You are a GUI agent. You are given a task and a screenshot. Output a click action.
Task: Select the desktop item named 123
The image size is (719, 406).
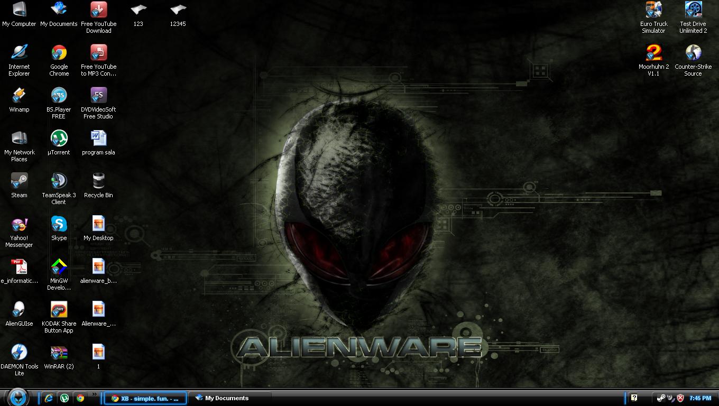(138, 14)
